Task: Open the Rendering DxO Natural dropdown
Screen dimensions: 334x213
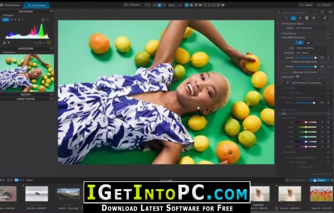Action: coord(312,53)
